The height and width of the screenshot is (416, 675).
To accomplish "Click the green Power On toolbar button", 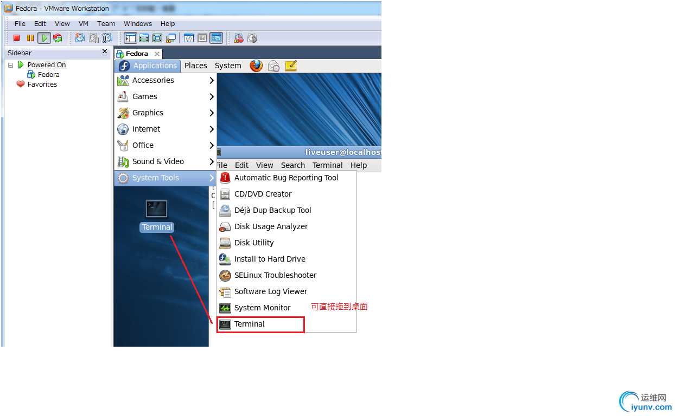I will (x=44, y=38).
